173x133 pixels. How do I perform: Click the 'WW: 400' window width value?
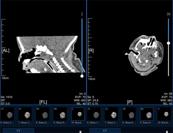tap(80, 100)
